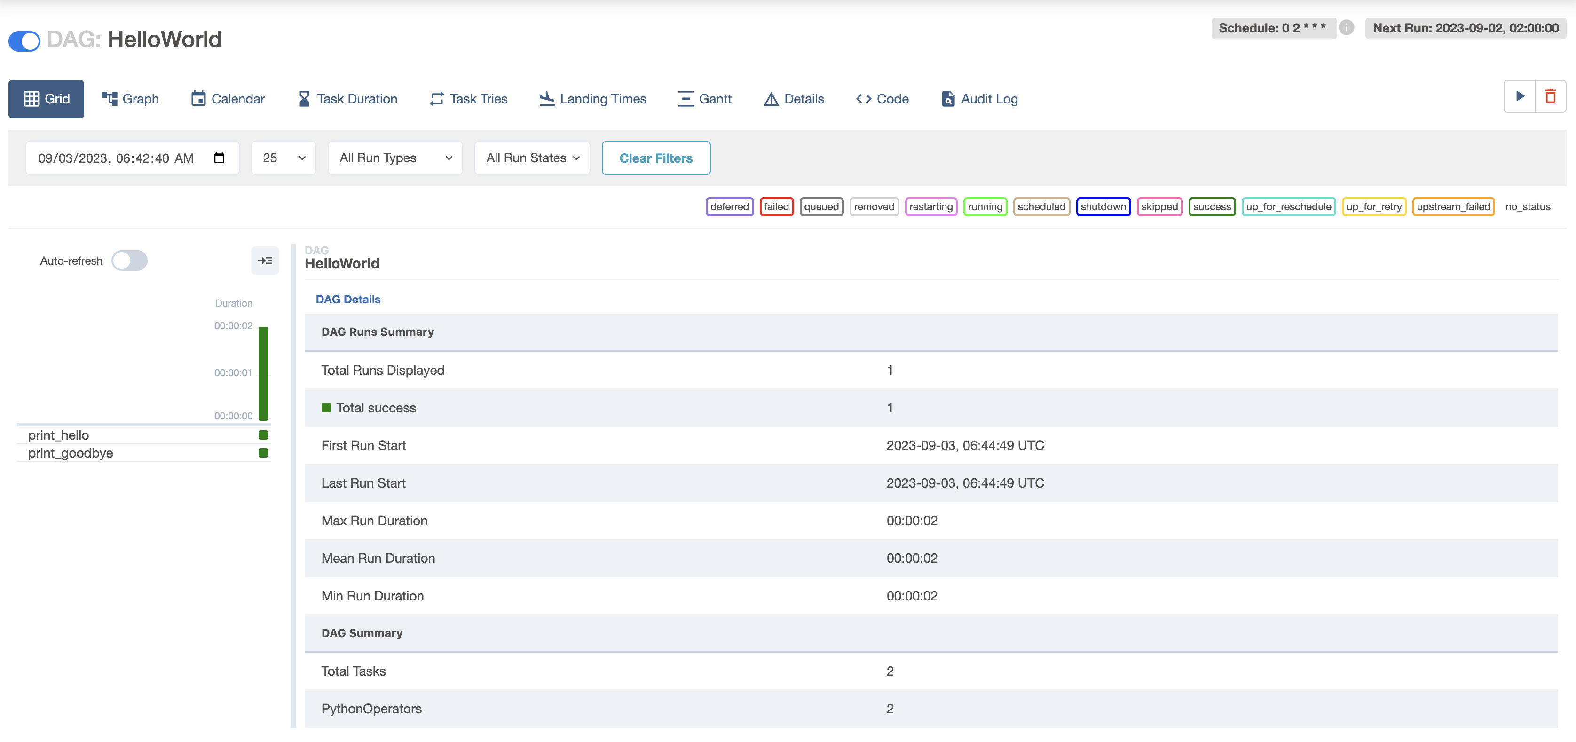Click the trigger DAG play button
Image resolution: width=1576 pixels, height=742 pixels.
(x=1519, y=97)
